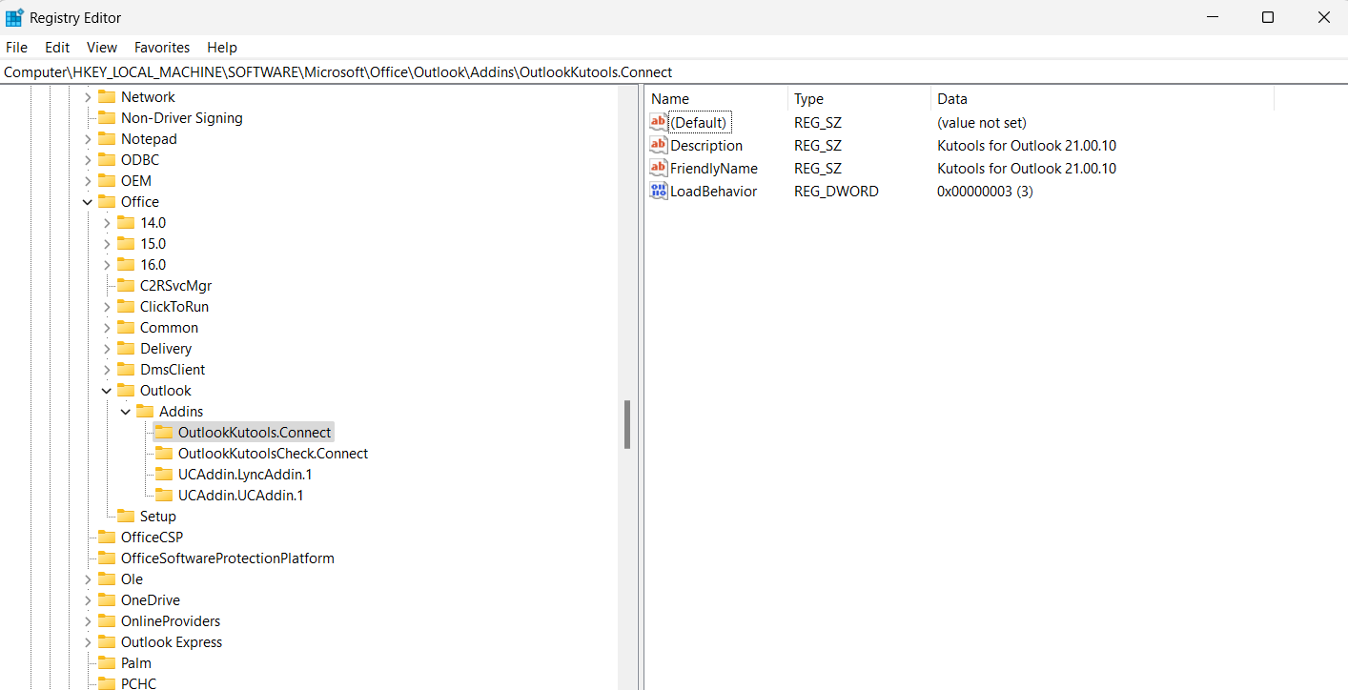The width and height of the screenshot is (1348, 690).
Task: Collapse the Office key
Action: [x=88, y=201]
